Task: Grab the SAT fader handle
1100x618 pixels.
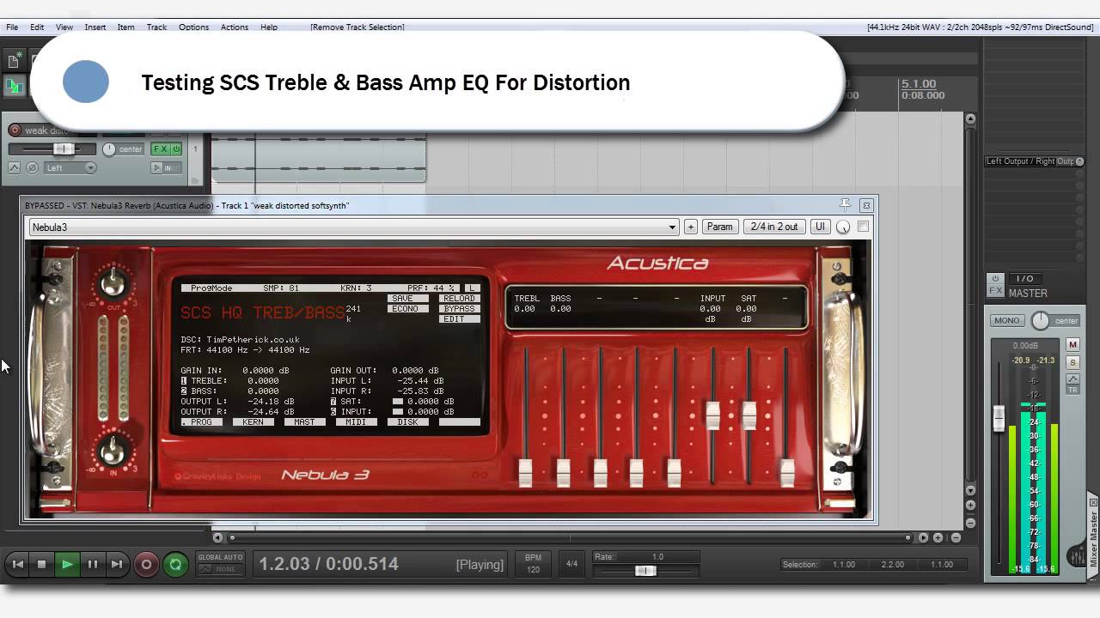Action: (x=749, y=415)
